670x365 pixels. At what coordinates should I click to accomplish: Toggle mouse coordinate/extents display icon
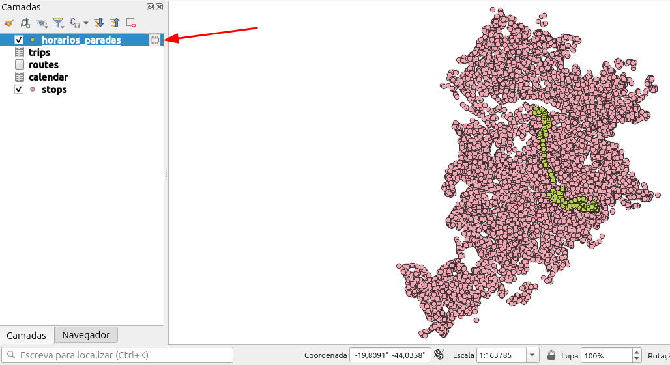439,355
